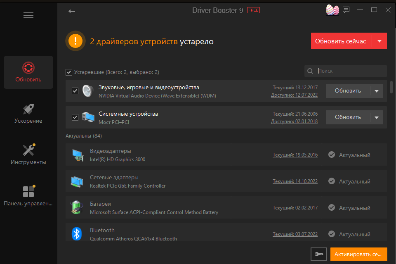Open the Ускорение sidebar section
This screenshot has width=396, height=264.
[x=28, y=114]
